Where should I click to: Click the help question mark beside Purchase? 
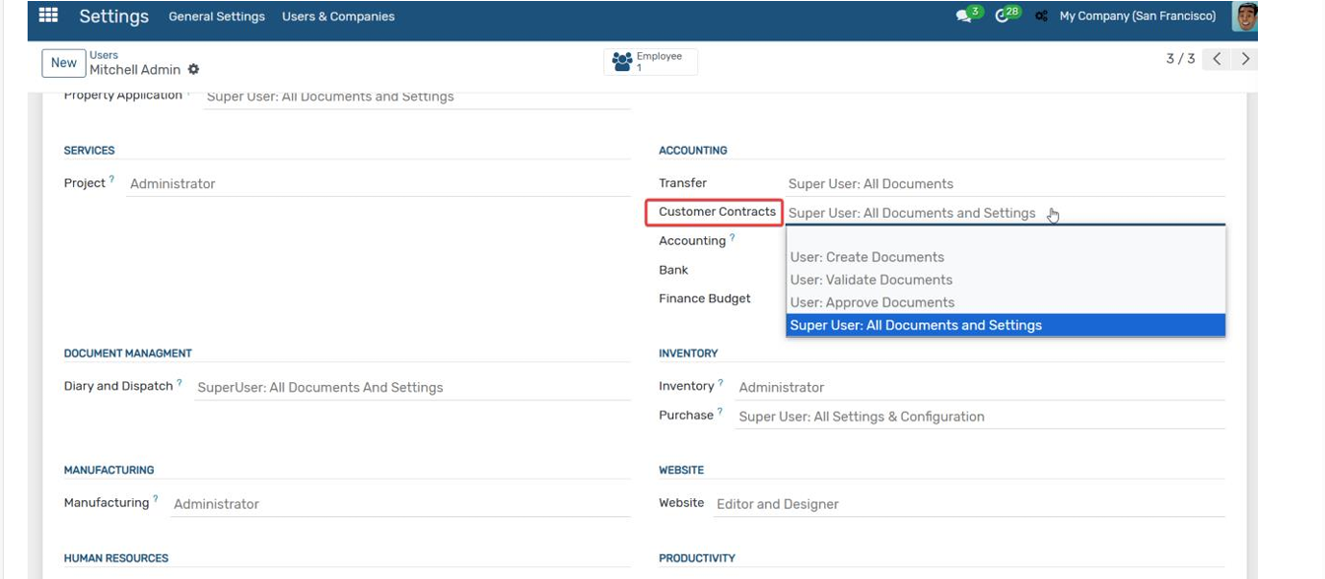[x=720, y=412]
